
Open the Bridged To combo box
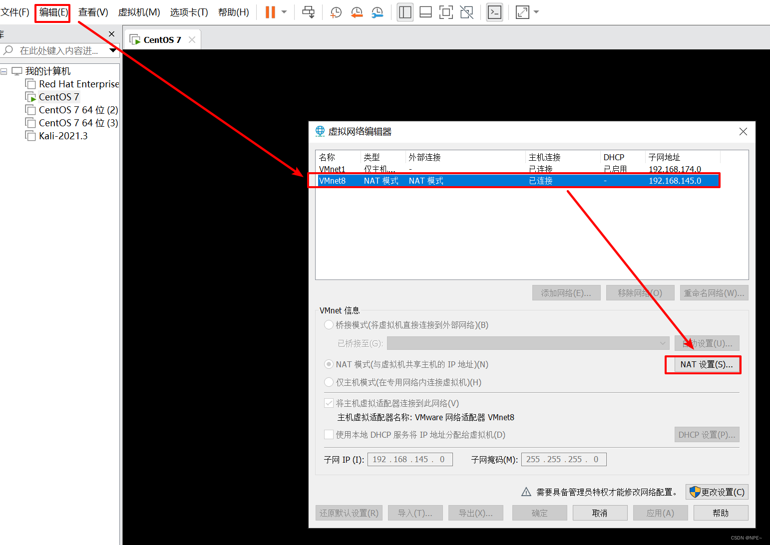(x=528, y=343)
